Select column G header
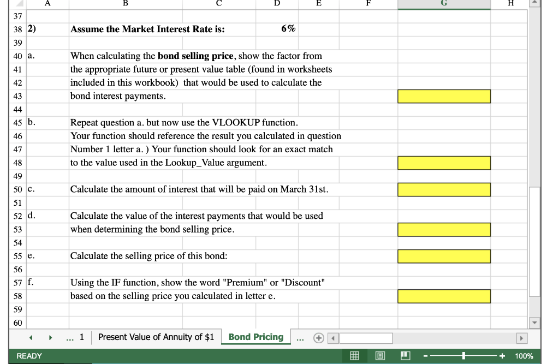The width and height of the screenshot is (559, 364). point(444,5)
